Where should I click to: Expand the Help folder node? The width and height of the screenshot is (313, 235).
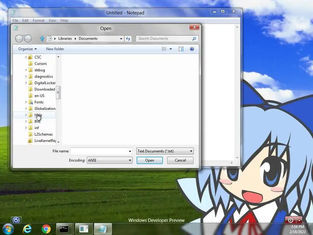26,115
